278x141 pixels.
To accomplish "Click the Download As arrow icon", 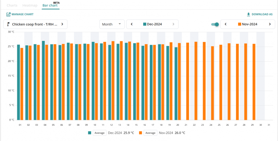I will [248, 15].
